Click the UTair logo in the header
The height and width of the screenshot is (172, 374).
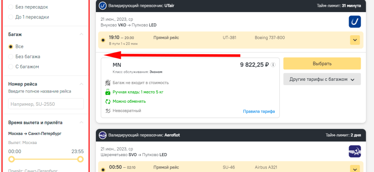click(103, 6)
